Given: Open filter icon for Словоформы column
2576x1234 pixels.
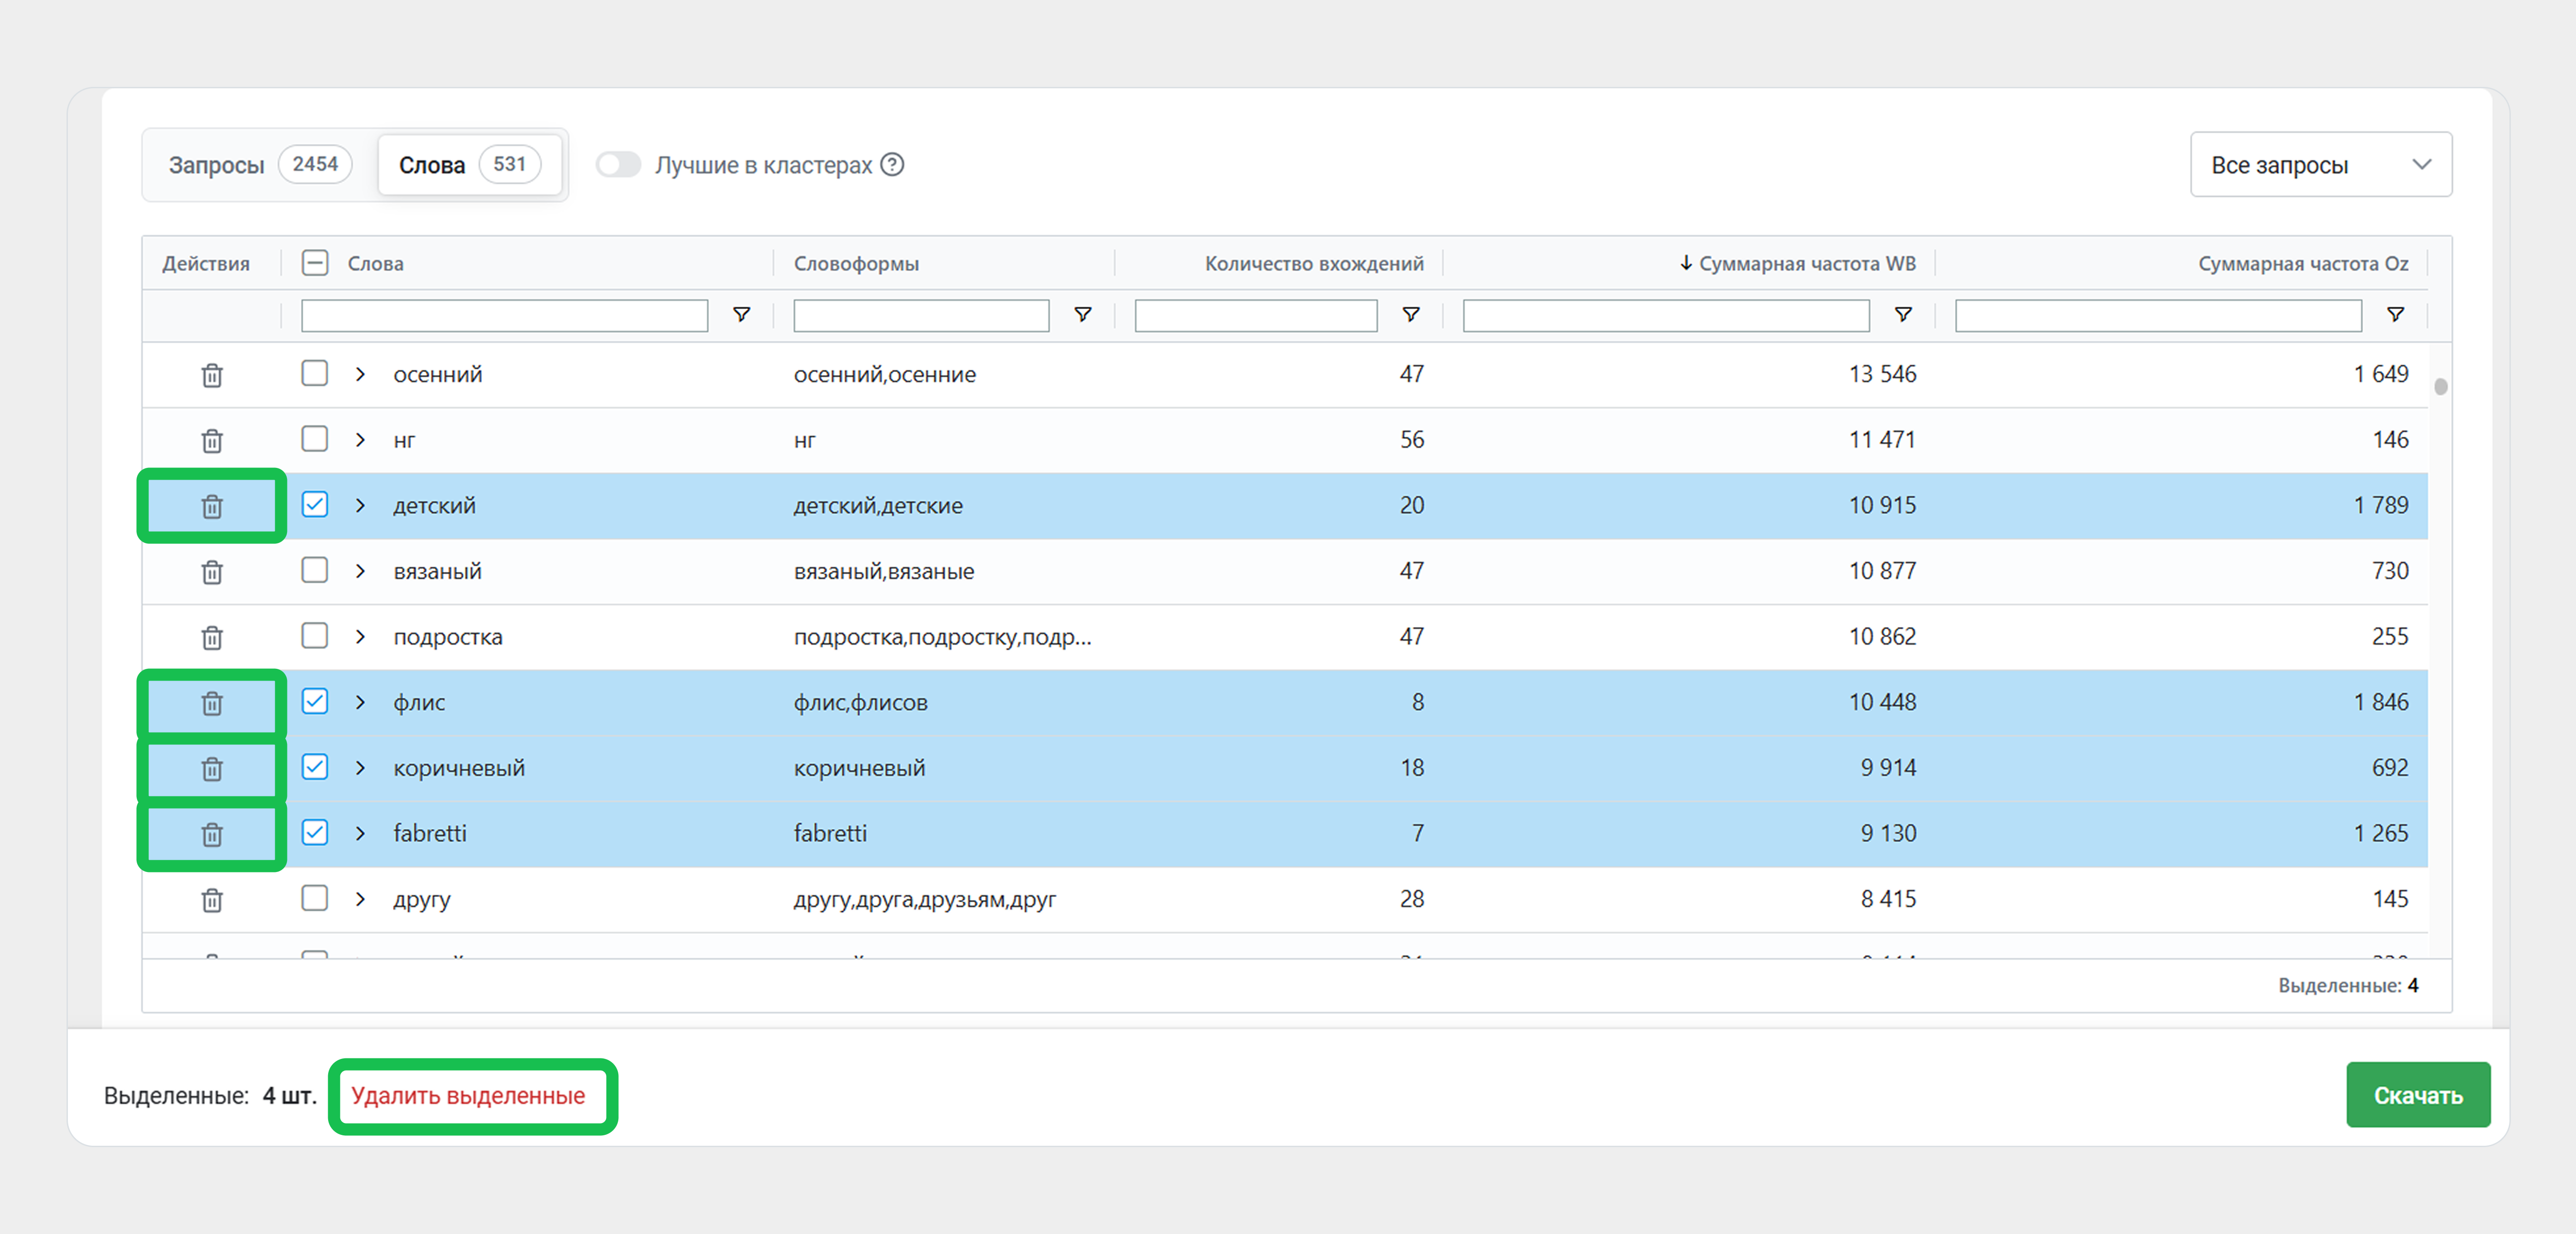Looking at the screenshot, I should tap(1083, 315).
